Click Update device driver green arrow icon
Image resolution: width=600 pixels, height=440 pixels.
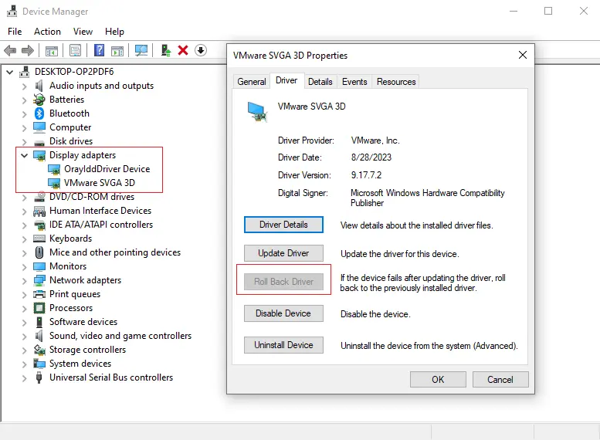click(x=166, y=50)
